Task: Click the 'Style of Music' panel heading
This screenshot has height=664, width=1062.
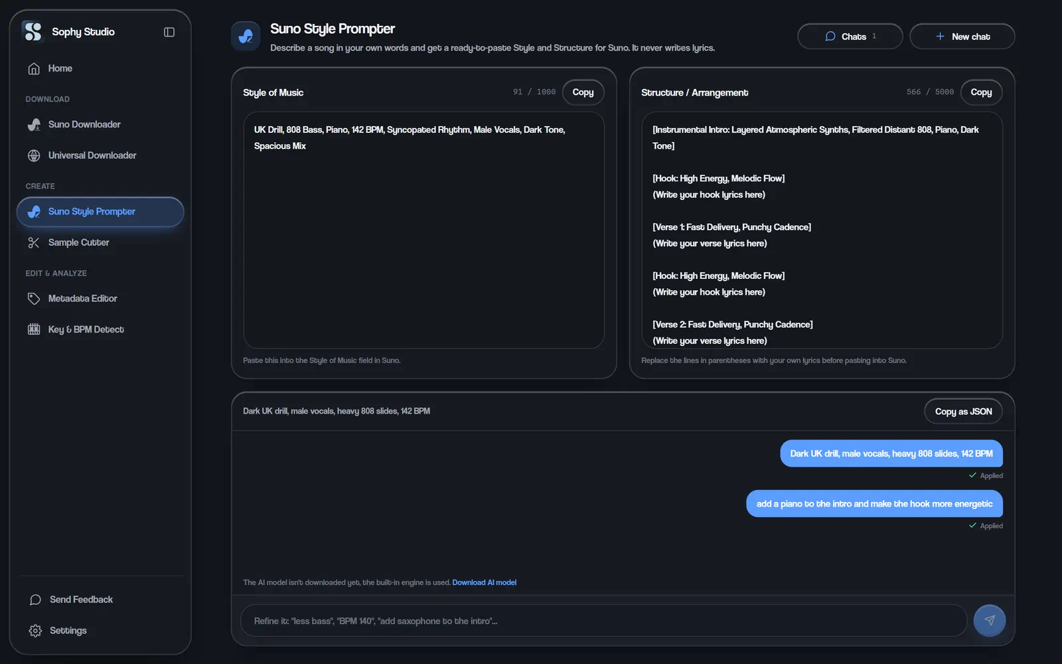Action: pos(273,93)
